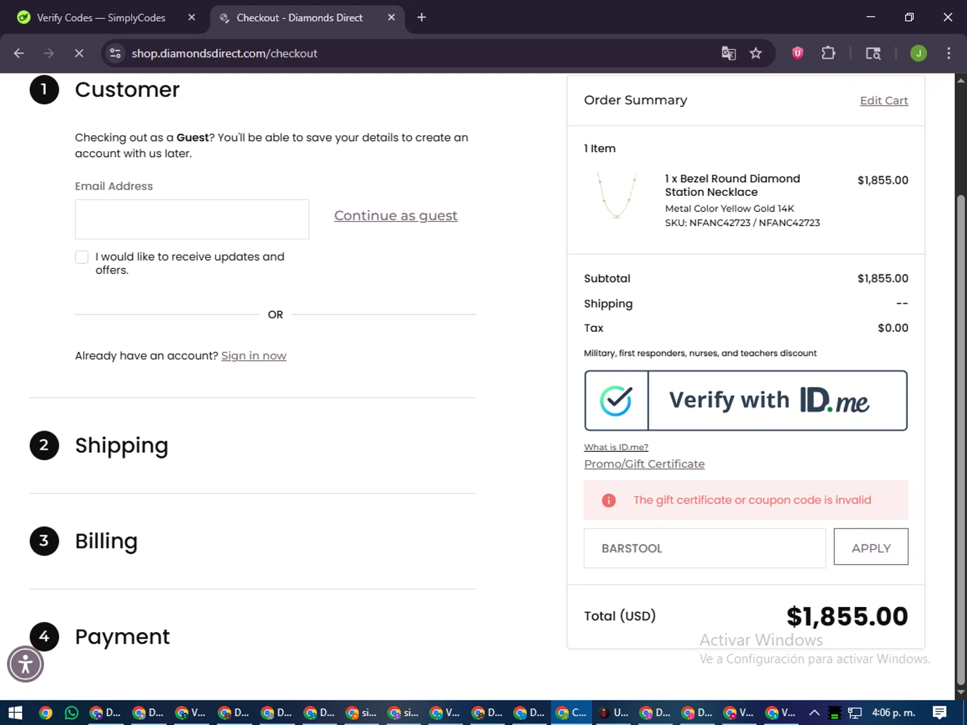Click the green-black tray monitor icon
The image size is (967, 725).
[834, 713]
